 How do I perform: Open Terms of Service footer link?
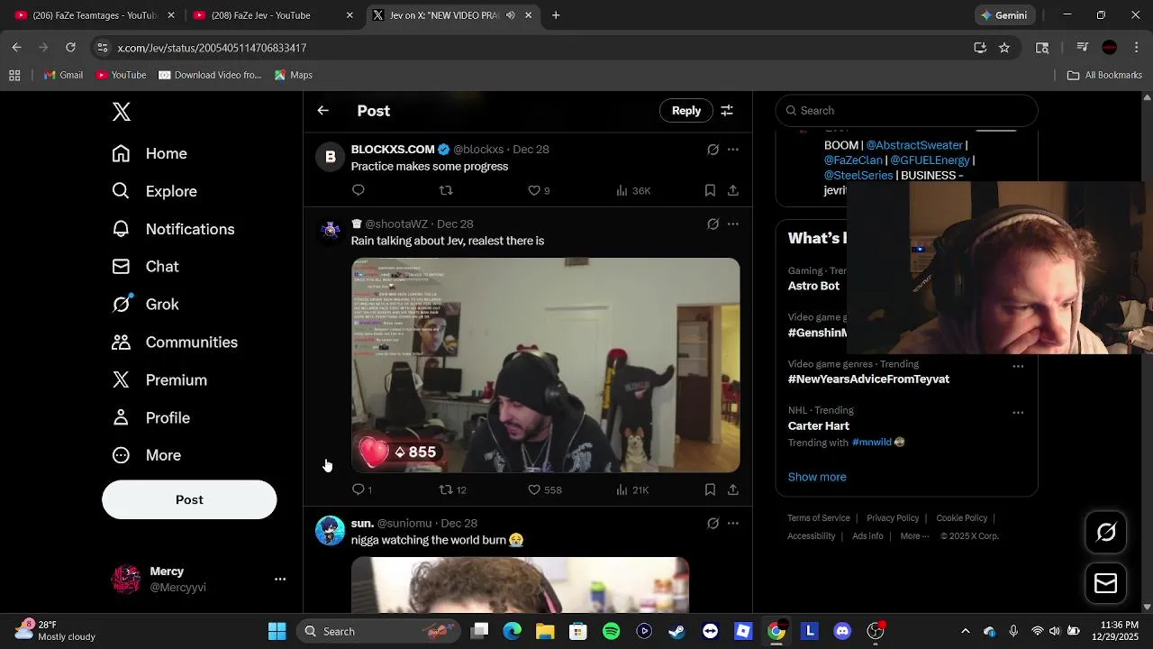[819, 518]
